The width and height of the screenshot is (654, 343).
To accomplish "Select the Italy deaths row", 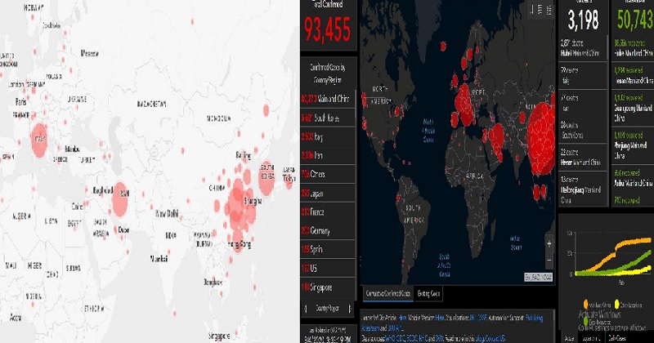I will (x=581, y=75).
